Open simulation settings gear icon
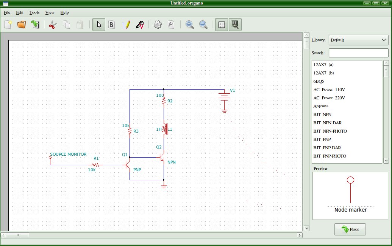 (x=158, y=25)
